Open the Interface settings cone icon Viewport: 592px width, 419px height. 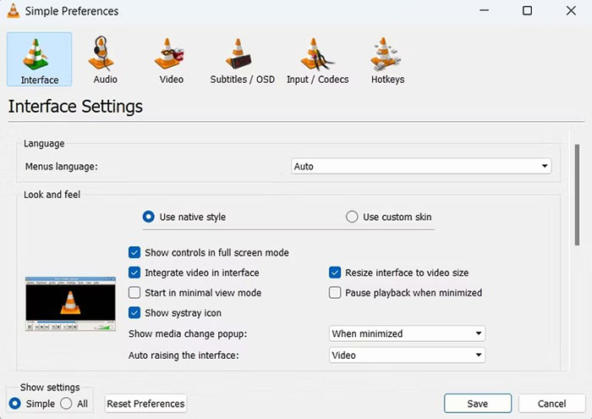pyautogui.click(x=39, y=58)
